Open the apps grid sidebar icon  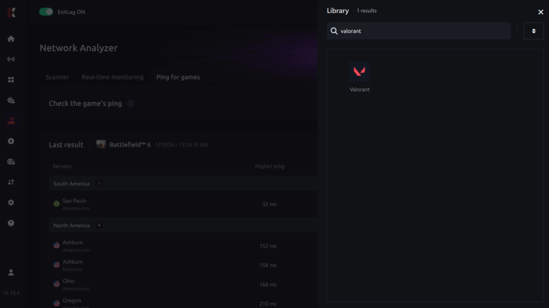coord(11,80)
